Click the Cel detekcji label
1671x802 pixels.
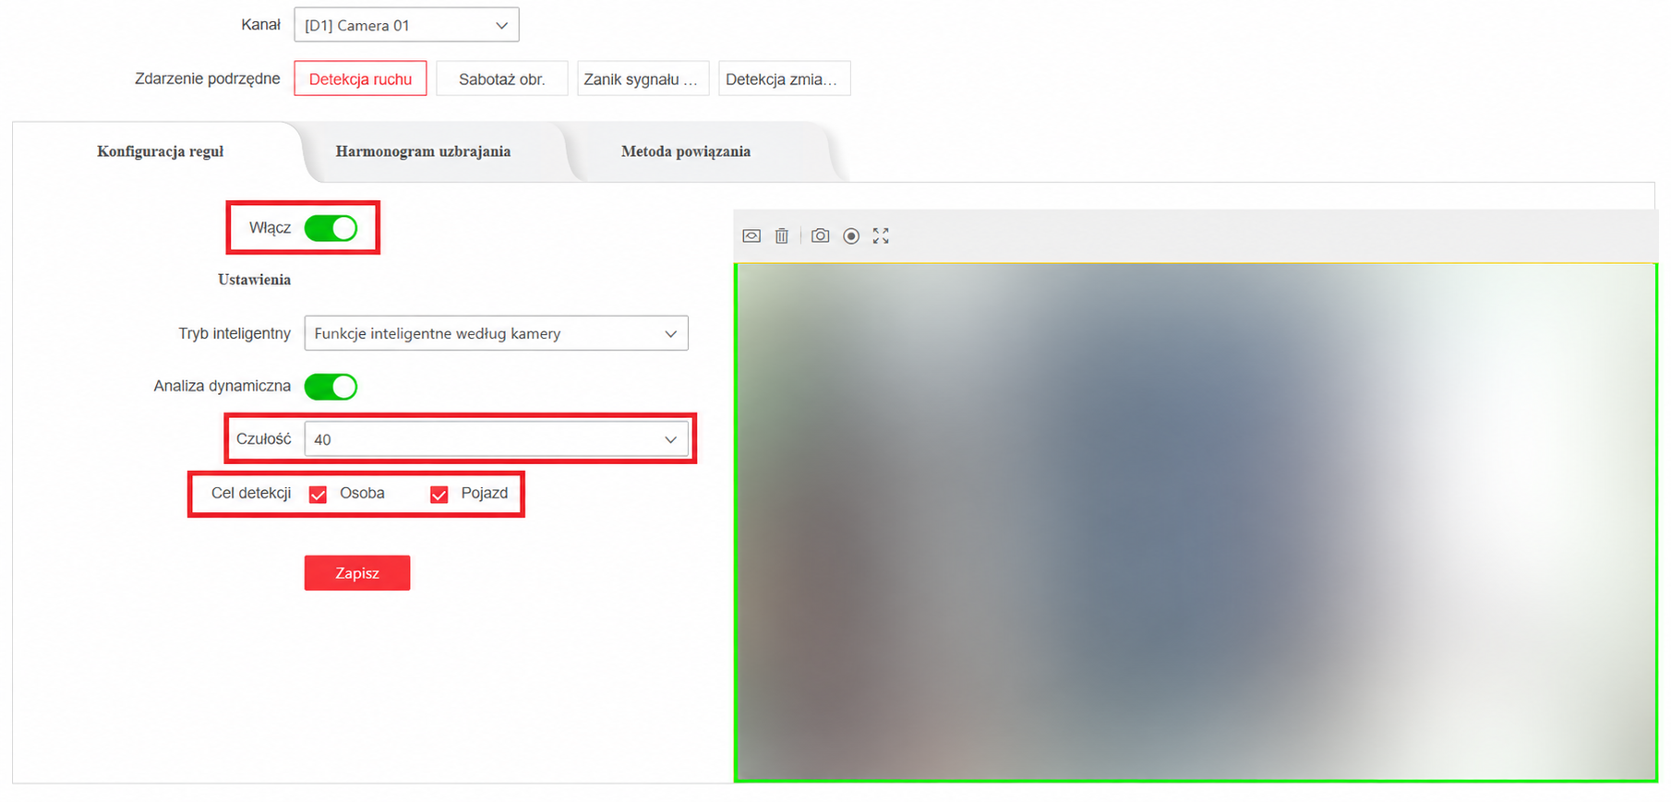point(251,493)
